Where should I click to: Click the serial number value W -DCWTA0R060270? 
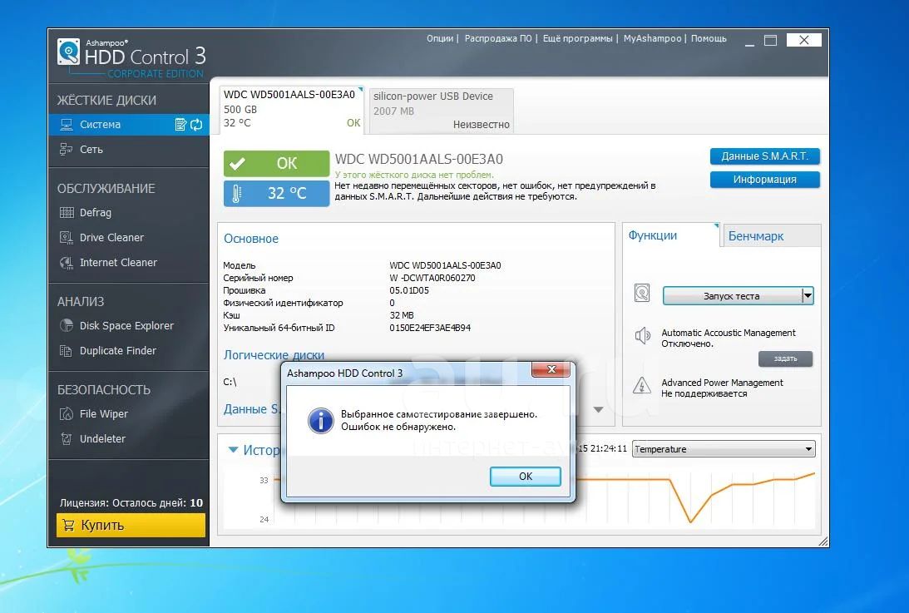[x=432, y=279]
